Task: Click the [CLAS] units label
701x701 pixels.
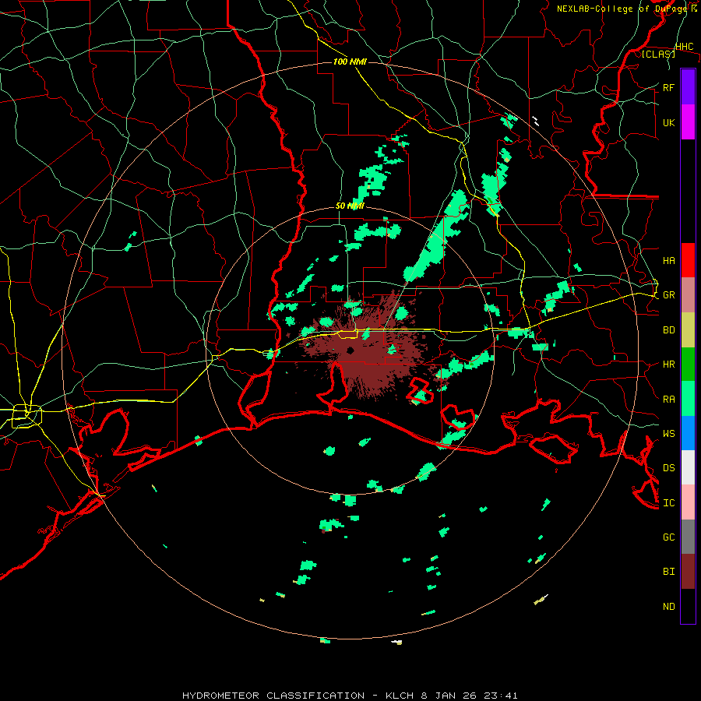Action: pos(658,54)
